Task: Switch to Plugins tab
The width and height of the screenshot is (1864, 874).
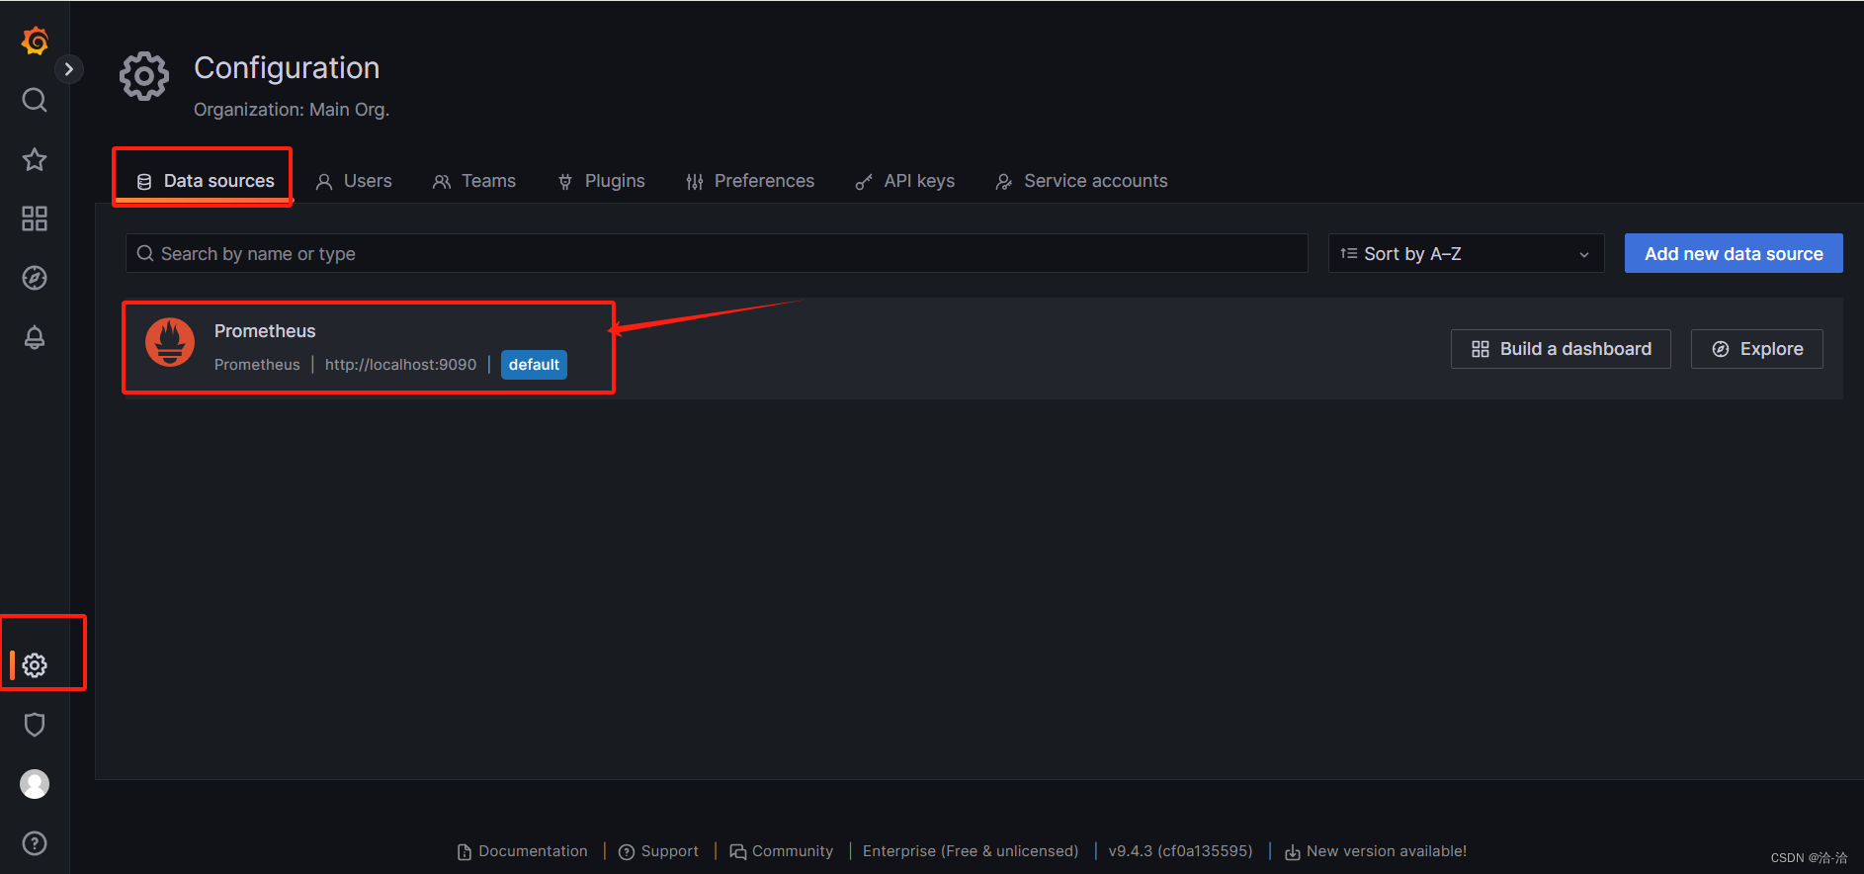Action: pos(601,181)
